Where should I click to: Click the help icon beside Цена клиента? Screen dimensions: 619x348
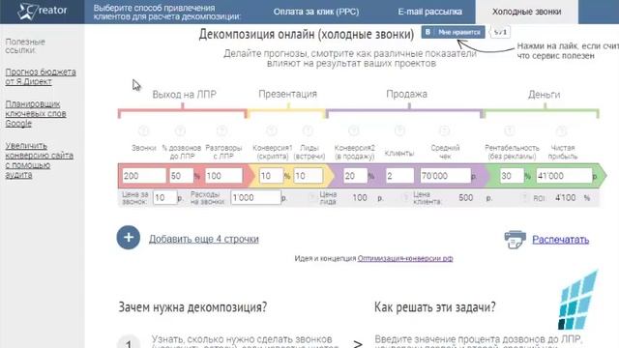point(405,197)
